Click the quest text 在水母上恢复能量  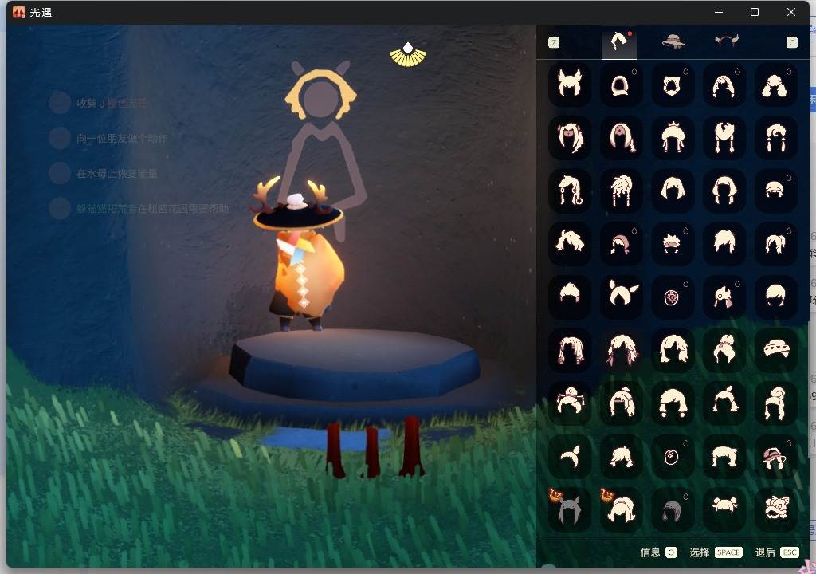click(x=117, y=174)
